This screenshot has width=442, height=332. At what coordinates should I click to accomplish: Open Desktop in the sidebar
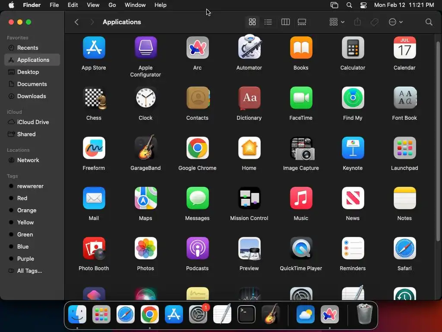point(32,72)
